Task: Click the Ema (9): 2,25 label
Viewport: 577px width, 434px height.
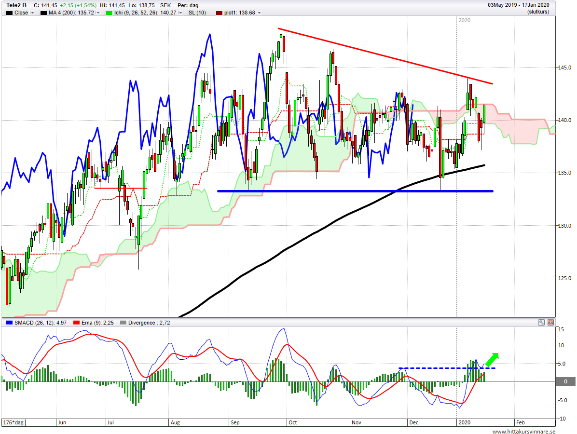Action: [97, 323]
